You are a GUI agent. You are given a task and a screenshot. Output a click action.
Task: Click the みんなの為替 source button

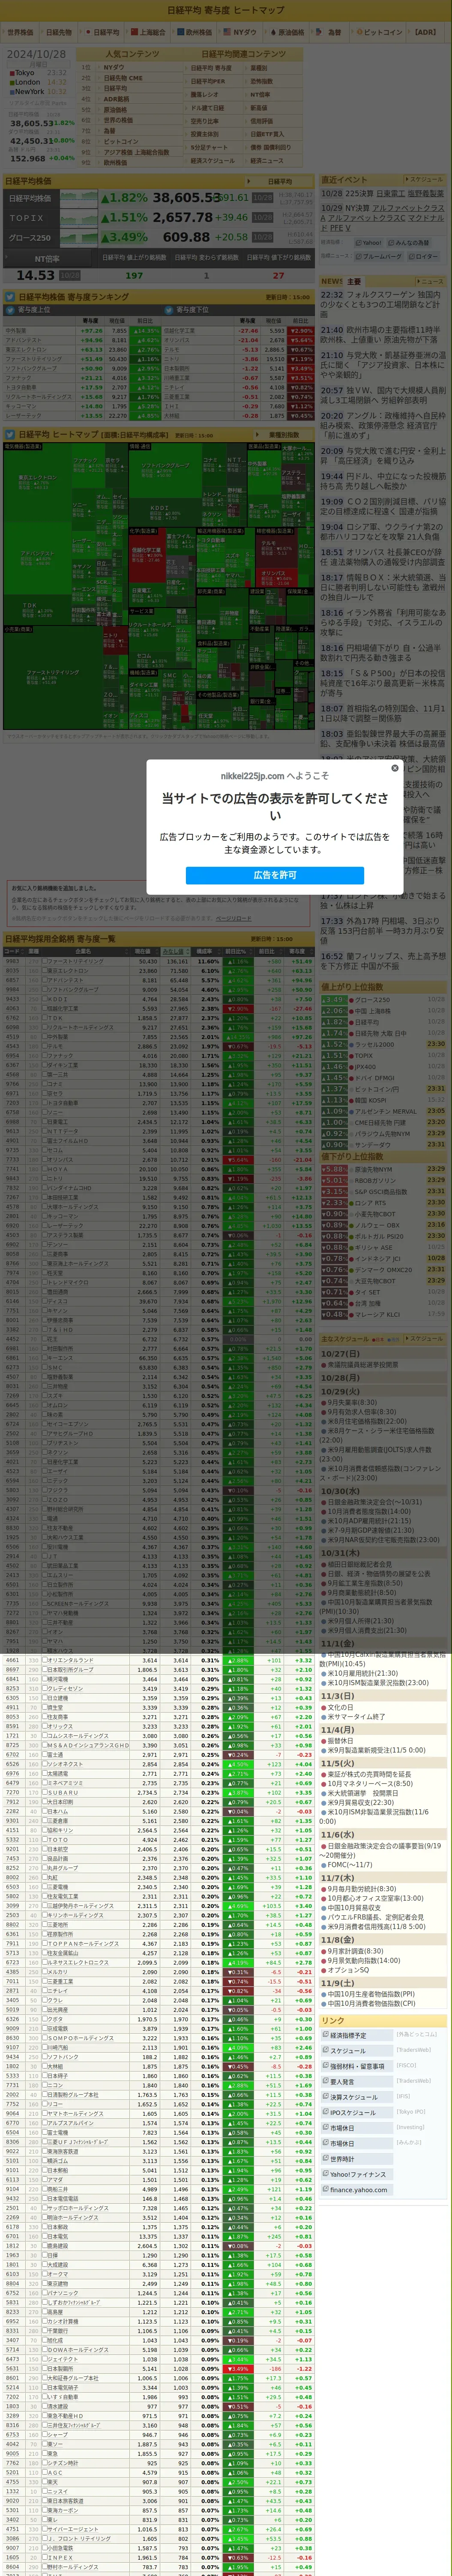[409, 242]
